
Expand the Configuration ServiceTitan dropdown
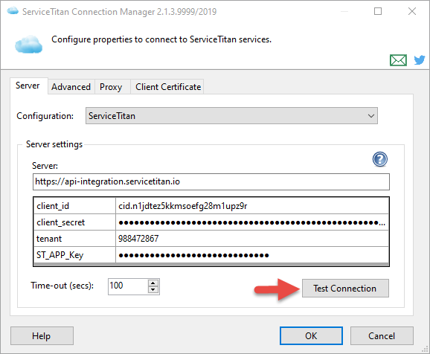pos(231,116)
